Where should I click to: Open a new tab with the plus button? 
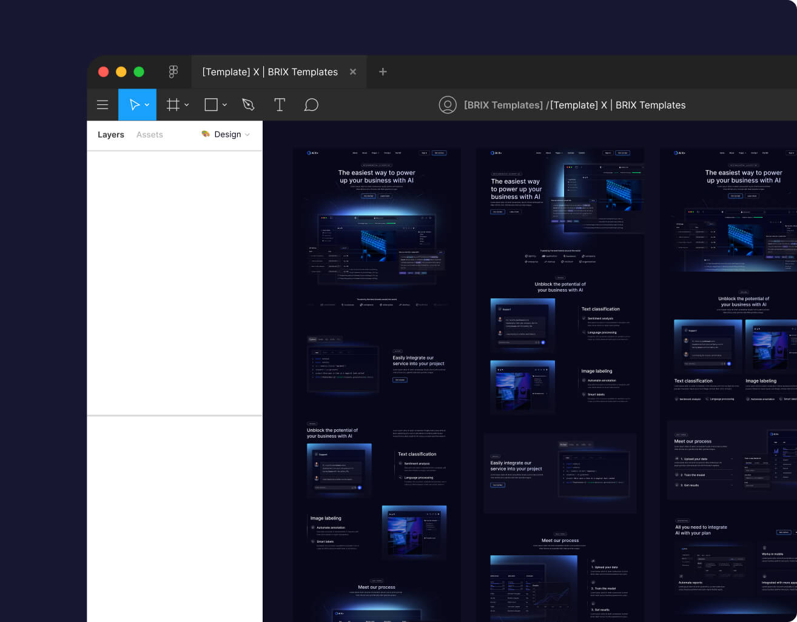tap(383, 72)
